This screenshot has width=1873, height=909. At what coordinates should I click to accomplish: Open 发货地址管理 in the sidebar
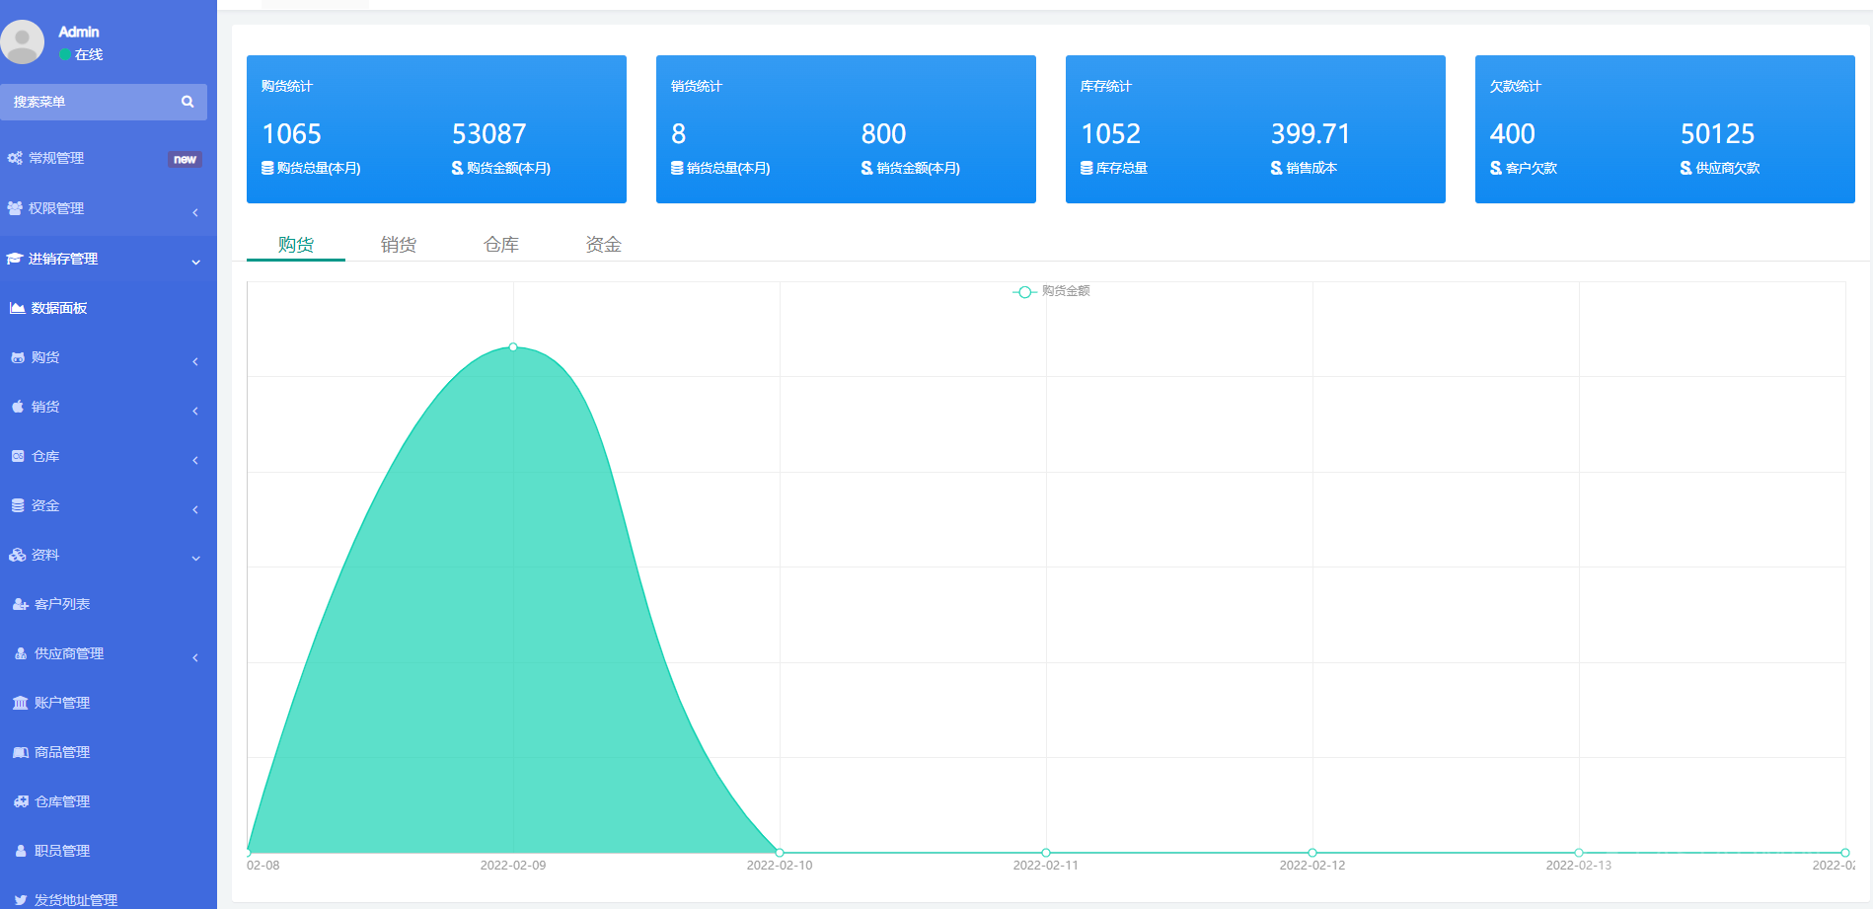[x=75, y=899]
